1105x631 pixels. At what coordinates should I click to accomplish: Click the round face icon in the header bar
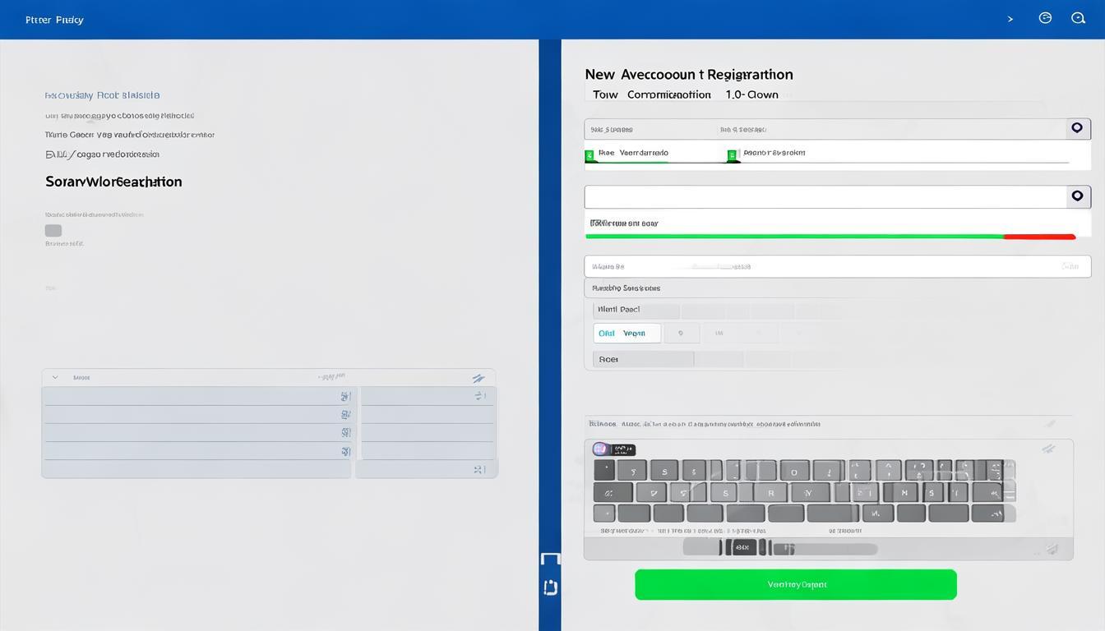1045,18
